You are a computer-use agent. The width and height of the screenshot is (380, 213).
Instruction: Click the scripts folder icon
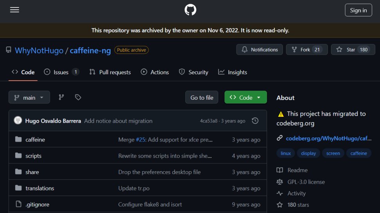pyautogui.click(x=18, y=156)
